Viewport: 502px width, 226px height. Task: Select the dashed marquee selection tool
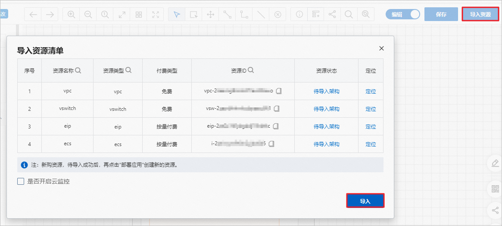point(194,14)
